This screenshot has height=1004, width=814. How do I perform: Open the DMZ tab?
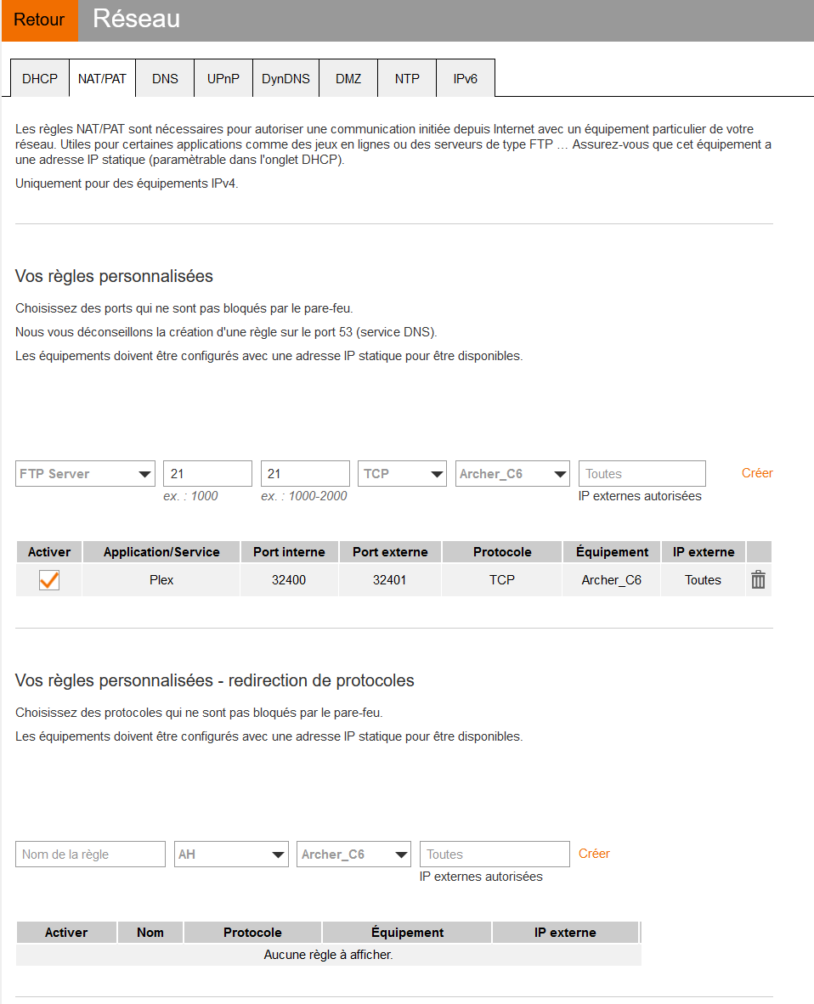tap(348, 79)
